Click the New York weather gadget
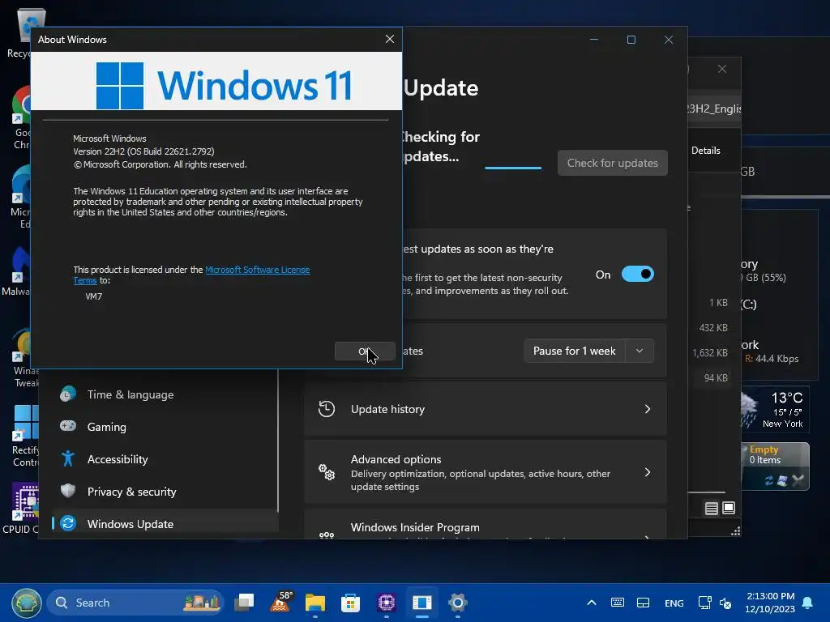 click(774, 409)
